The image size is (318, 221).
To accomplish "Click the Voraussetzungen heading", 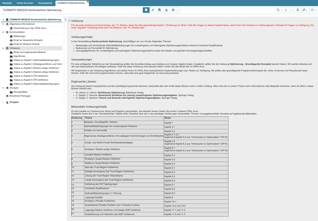I will click(82, 59).
